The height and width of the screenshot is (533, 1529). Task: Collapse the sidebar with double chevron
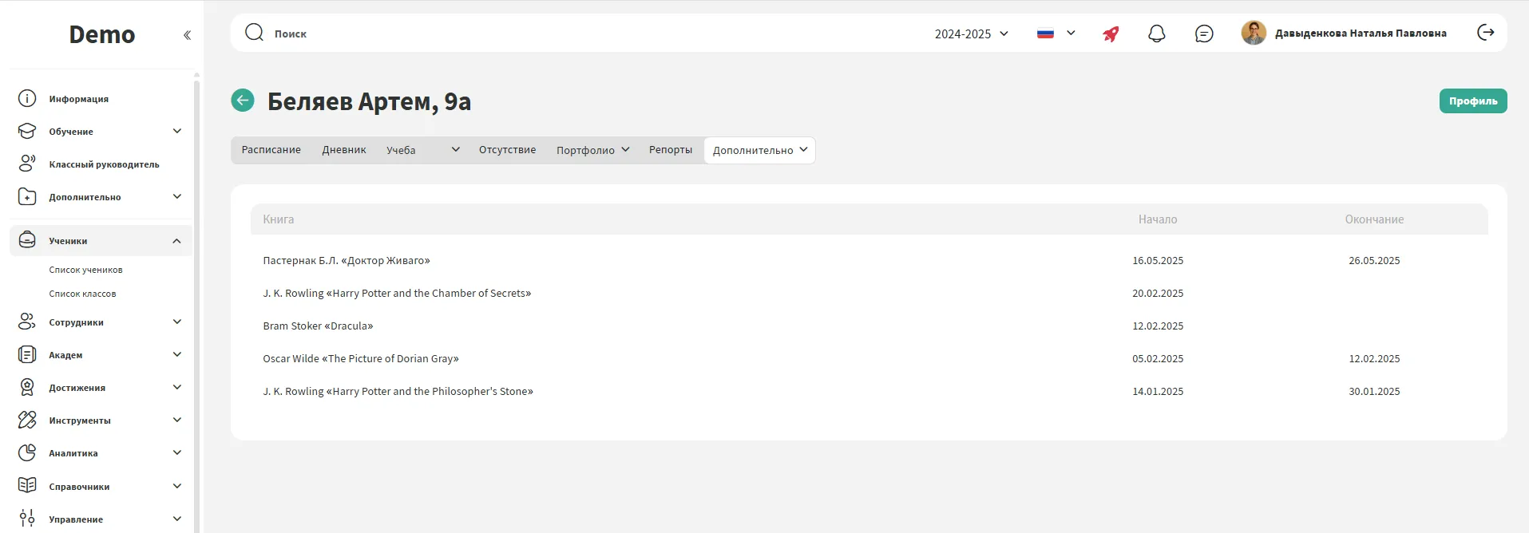pyautogui.click(x=187, y=35)
